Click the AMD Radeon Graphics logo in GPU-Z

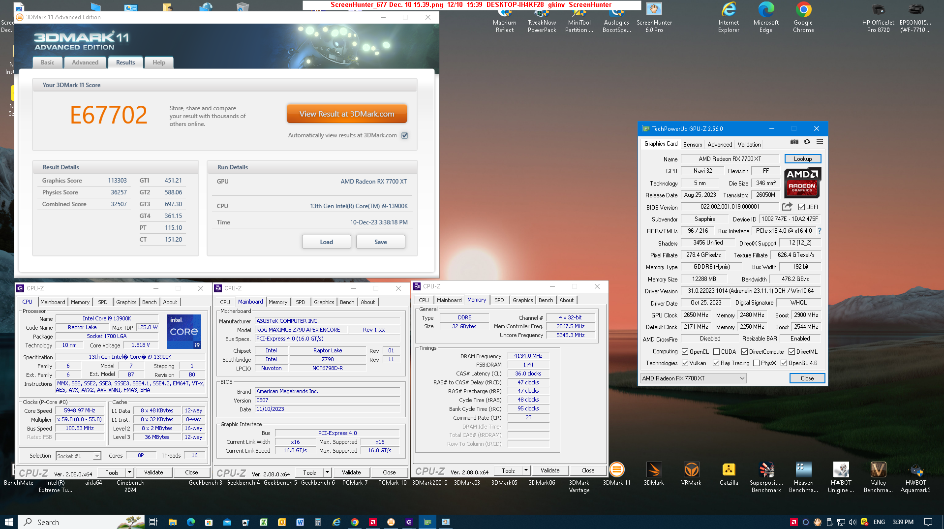[x=802, y=182]
